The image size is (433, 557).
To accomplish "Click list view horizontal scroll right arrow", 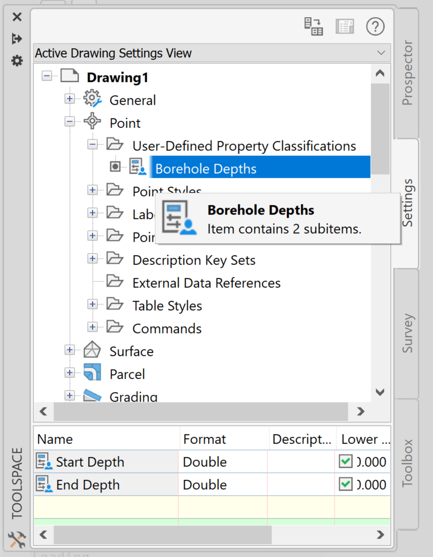I will pyautogui.click(x=380, y=535).
